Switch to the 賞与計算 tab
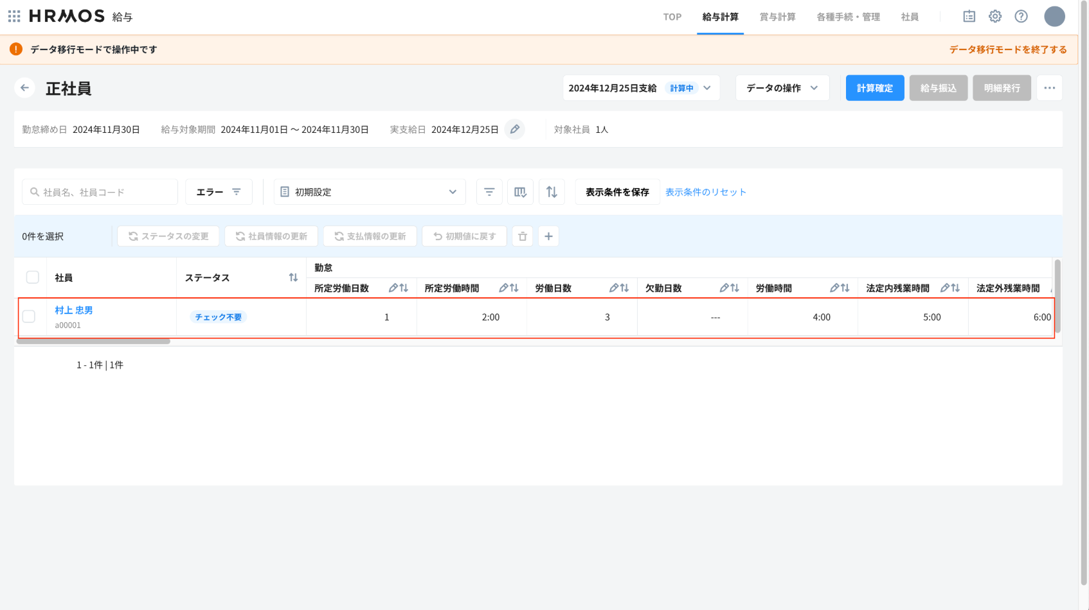 (777, 17)
